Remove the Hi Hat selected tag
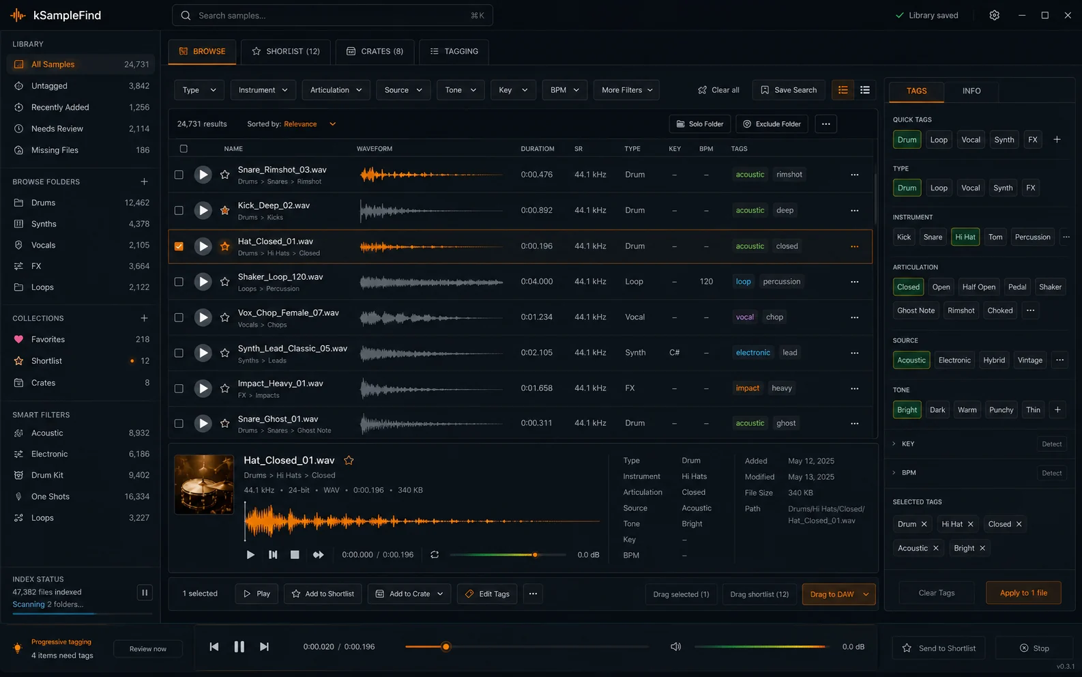 pyautogui.click(x=970, y=524)
